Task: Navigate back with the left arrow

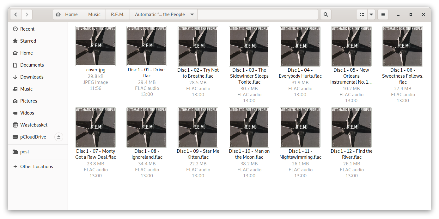Action: [15, 14]
